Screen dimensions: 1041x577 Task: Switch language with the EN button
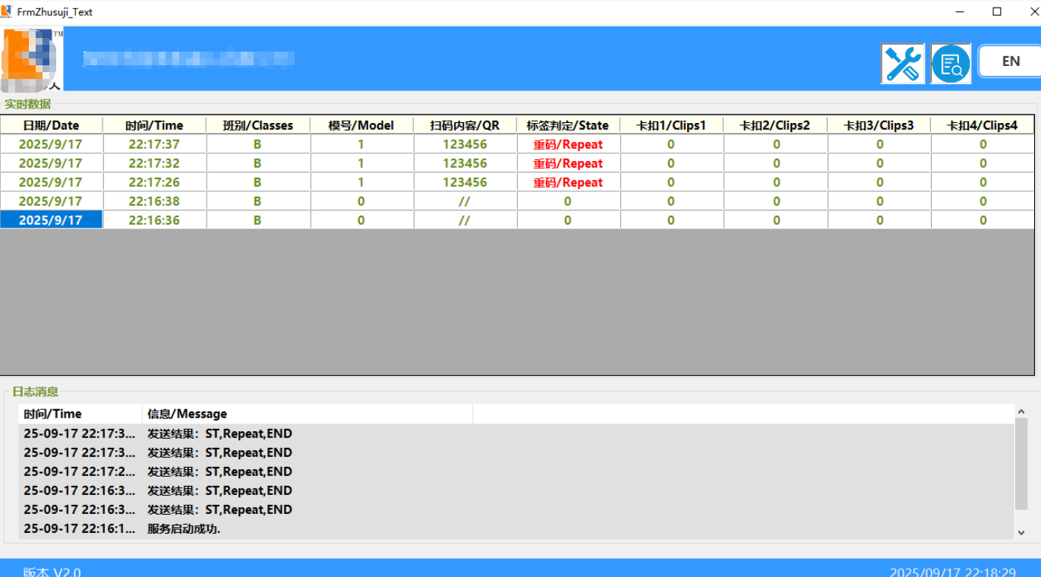click(x=1010, y=61)
